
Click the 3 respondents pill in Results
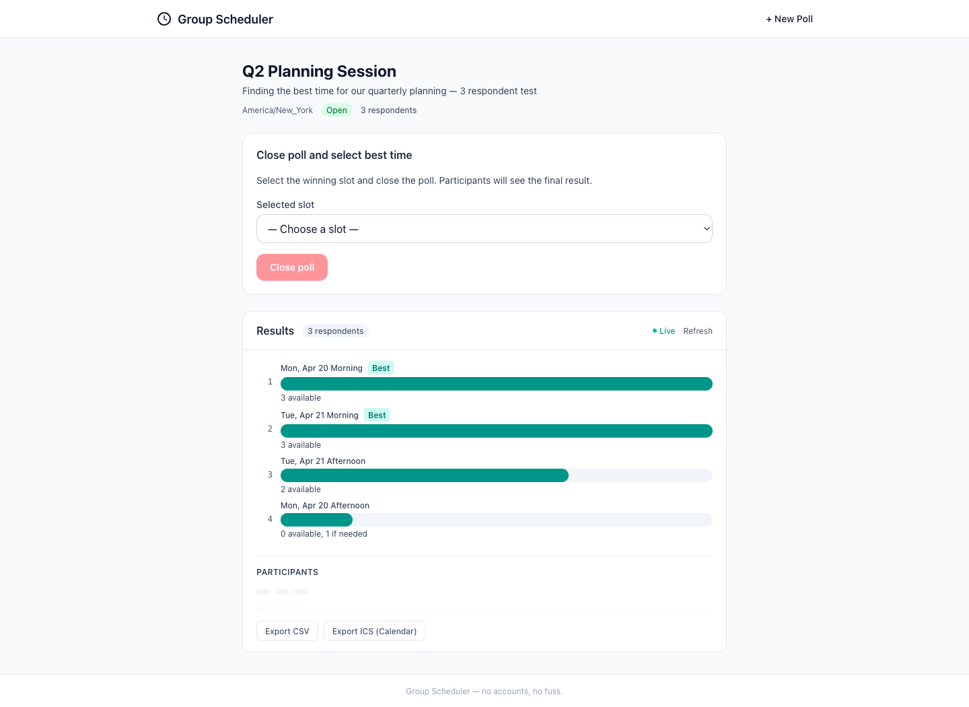[x=335, y=331]
